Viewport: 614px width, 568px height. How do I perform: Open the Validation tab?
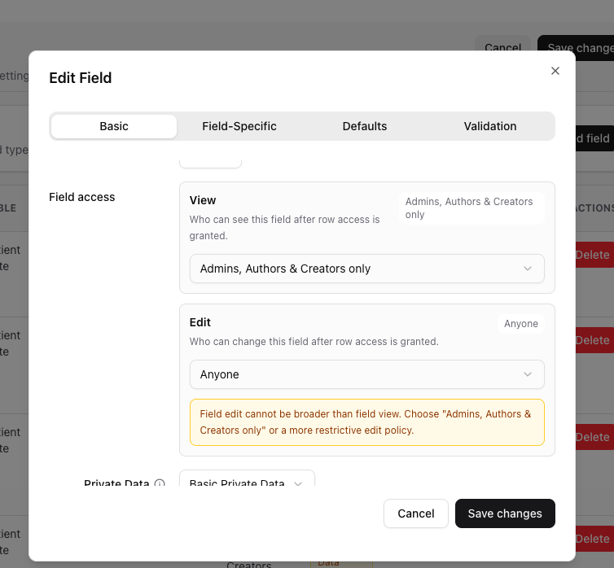pos(490,126)
